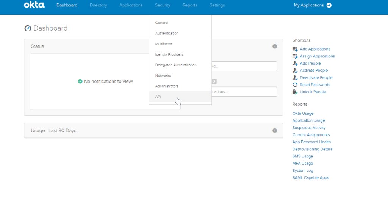Image resolution: width=388 pixels, height=216 pixels.
Task: Choose Identity Providers from the dropdown
Action: [180, 54]
